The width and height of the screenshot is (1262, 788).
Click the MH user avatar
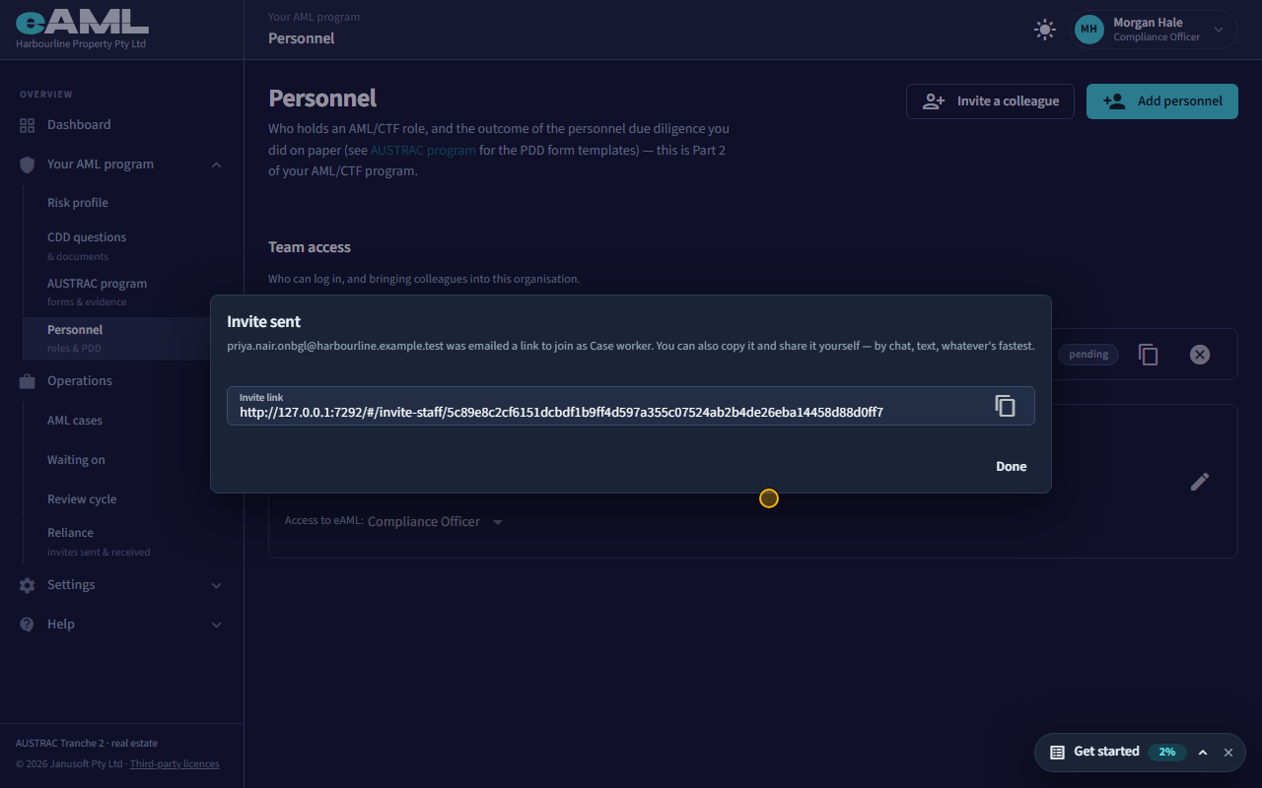click(1088, 30)
